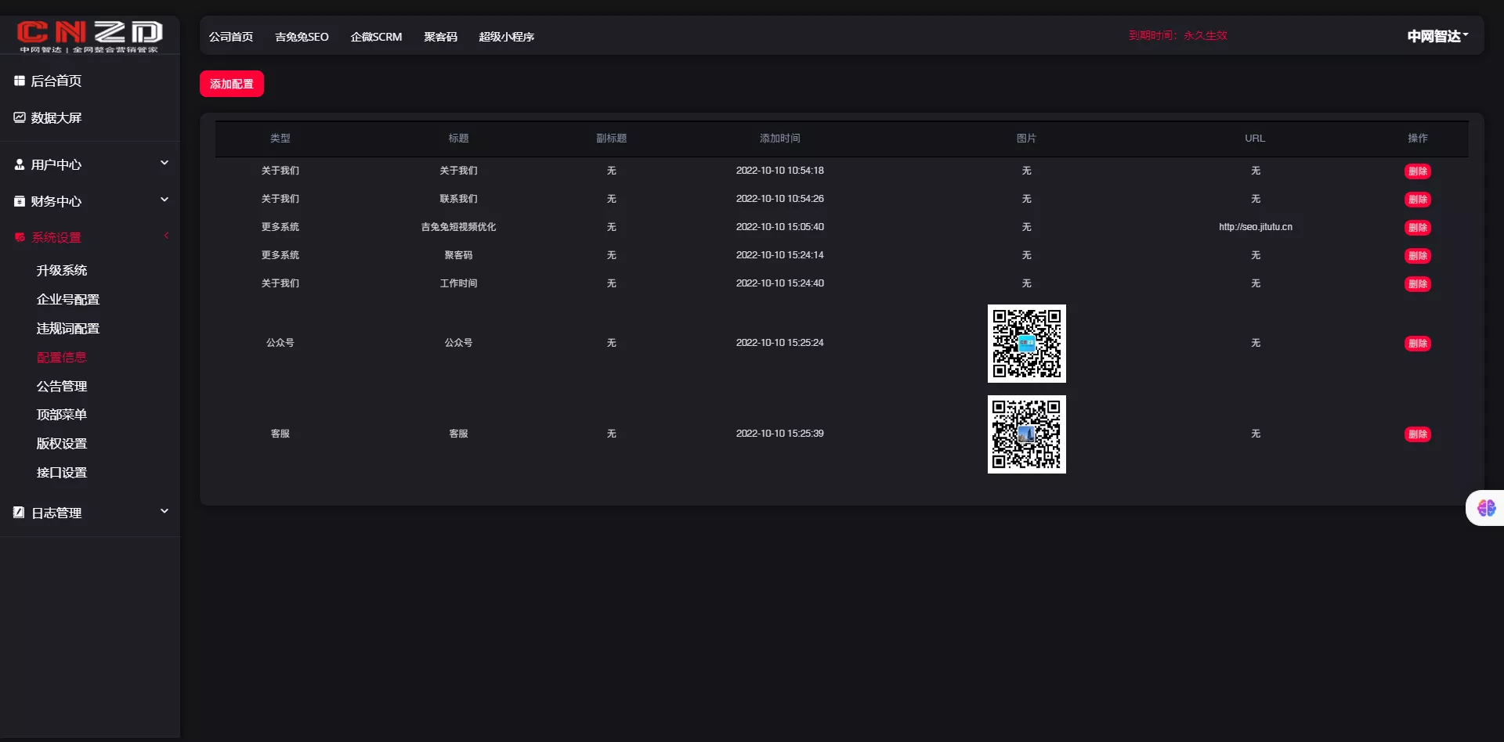1504x742 pixels.
Task: Select 企微SCRM in top navigation
Action: [x=376, y=36]
